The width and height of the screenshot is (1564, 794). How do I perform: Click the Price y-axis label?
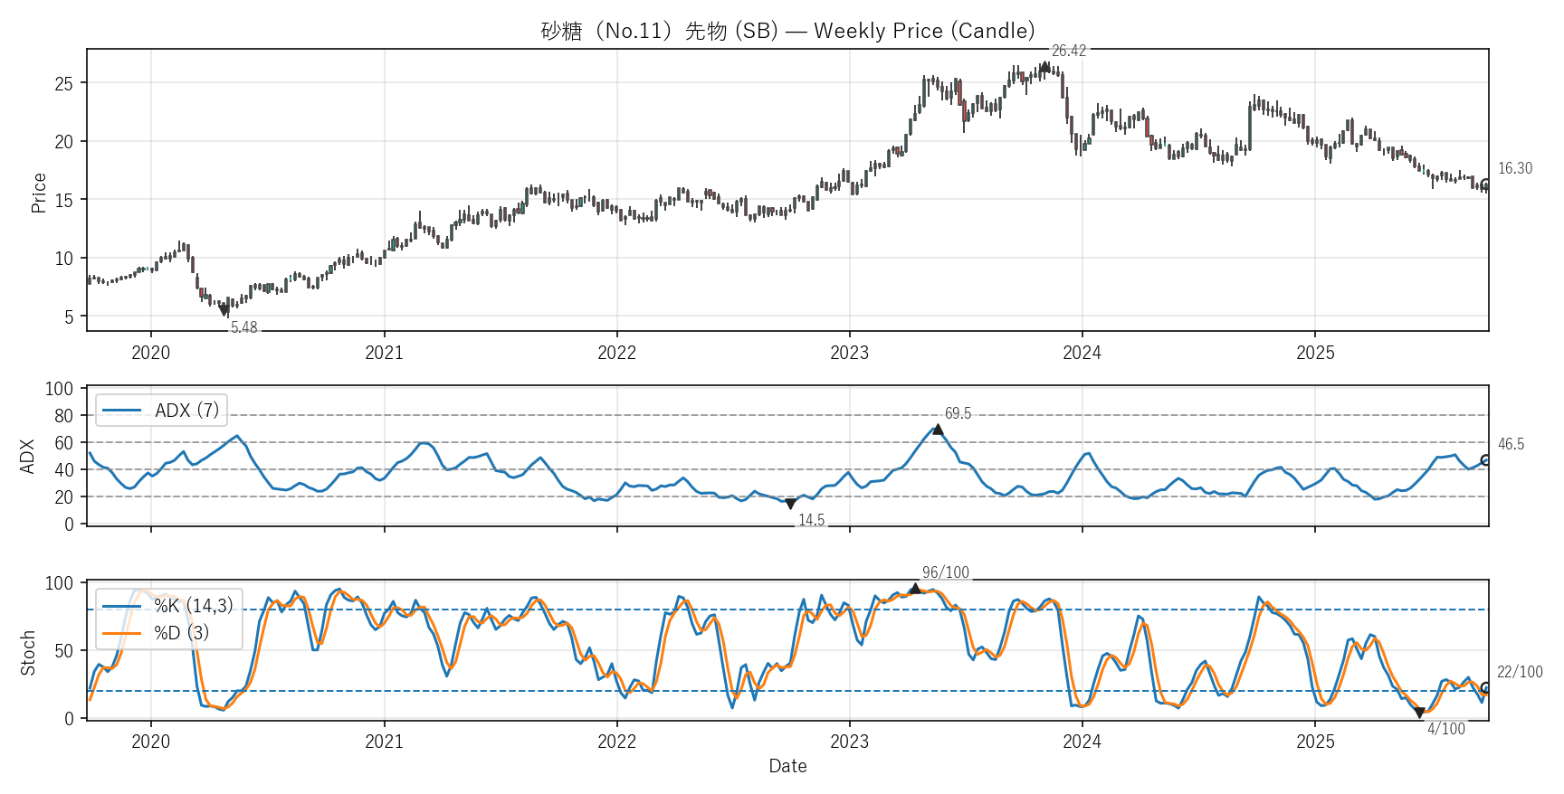[x=38, y=193]
